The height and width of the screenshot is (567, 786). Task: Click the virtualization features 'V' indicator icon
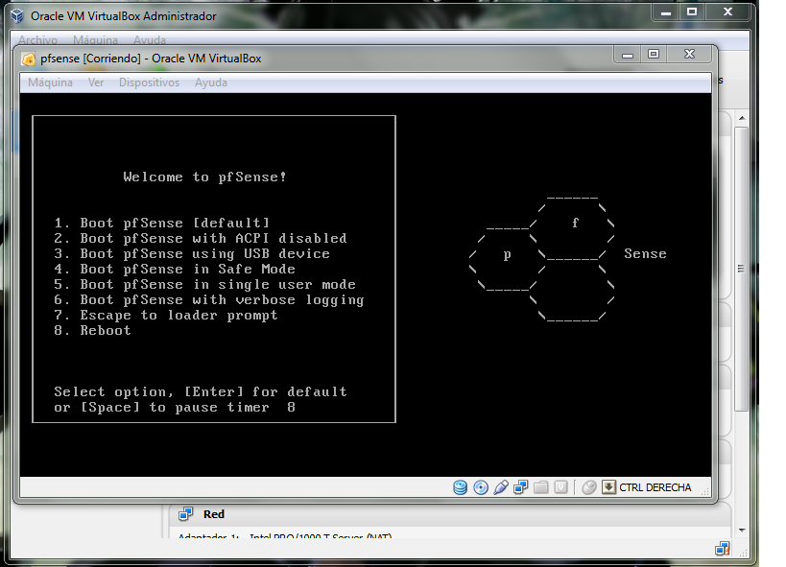click(560, 487)
